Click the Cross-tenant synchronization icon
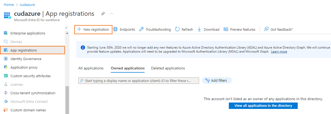Screen dimensions: 331x114 pos(6,93)
